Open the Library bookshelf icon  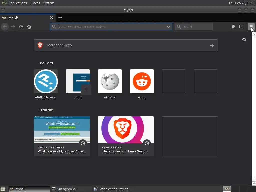tap(233, 27)
